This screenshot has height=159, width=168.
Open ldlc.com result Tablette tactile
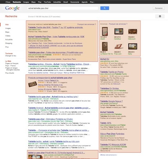pyautogui.click(x=54, y=141)
